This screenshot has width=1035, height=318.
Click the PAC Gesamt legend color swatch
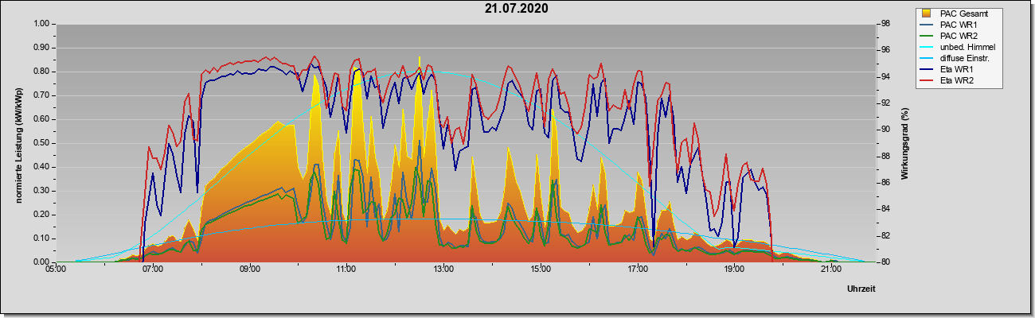(x=927, y=14)
